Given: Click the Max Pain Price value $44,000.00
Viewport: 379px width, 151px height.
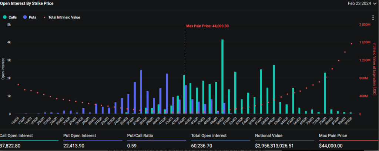Looking at the screenshot, I should pyautogui.click(x=331, y=146).
